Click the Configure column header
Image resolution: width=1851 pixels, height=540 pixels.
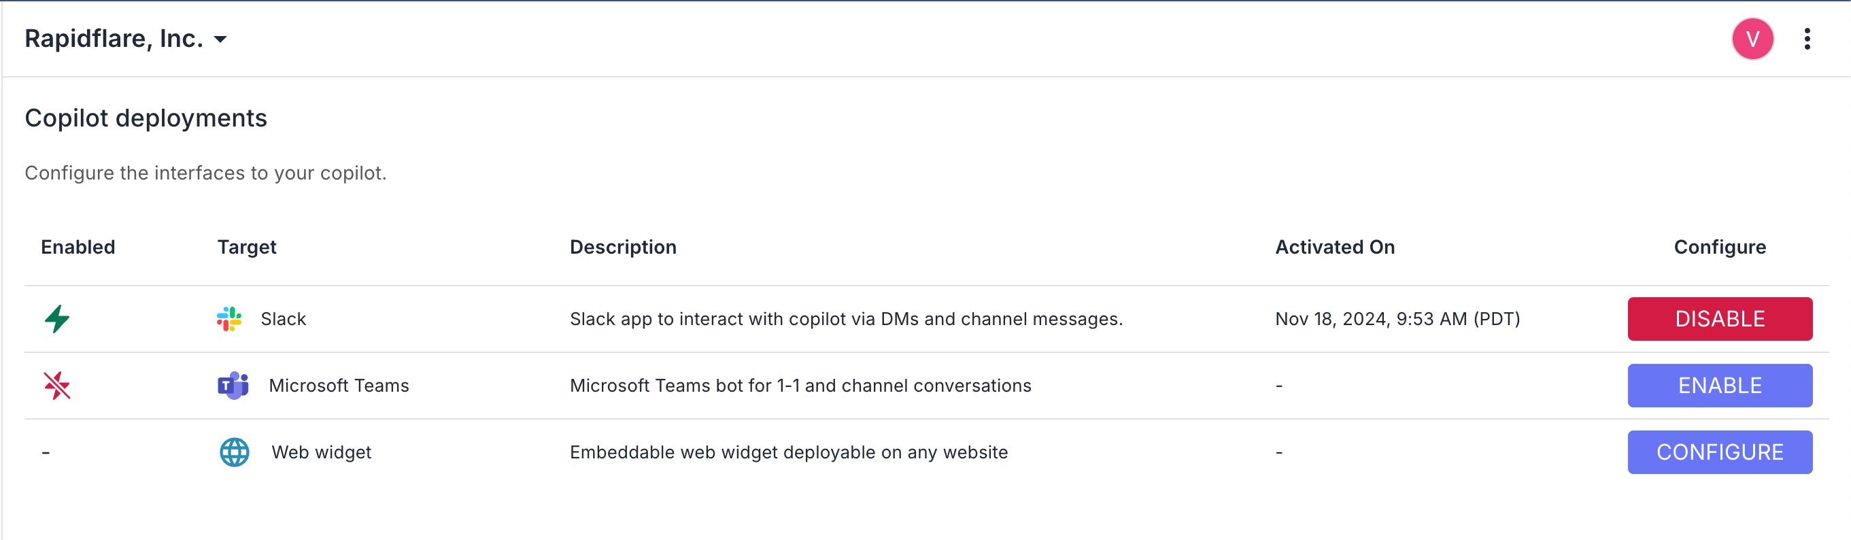(1720, 247)
